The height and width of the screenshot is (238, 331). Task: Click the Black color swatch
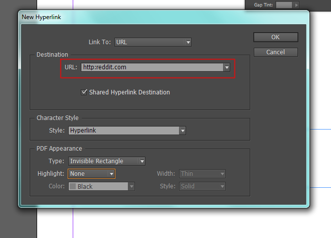(73, 186)
